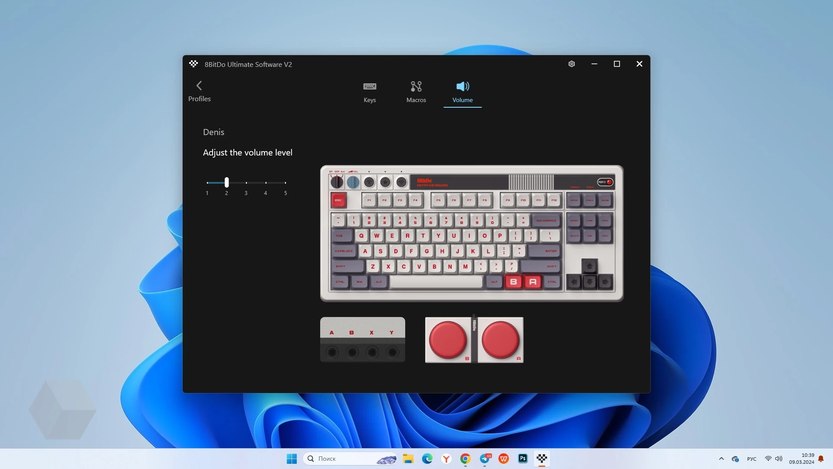Click the taskbar search field
Viewport: 833px width, 469px height.
click(x=351, y=459)
